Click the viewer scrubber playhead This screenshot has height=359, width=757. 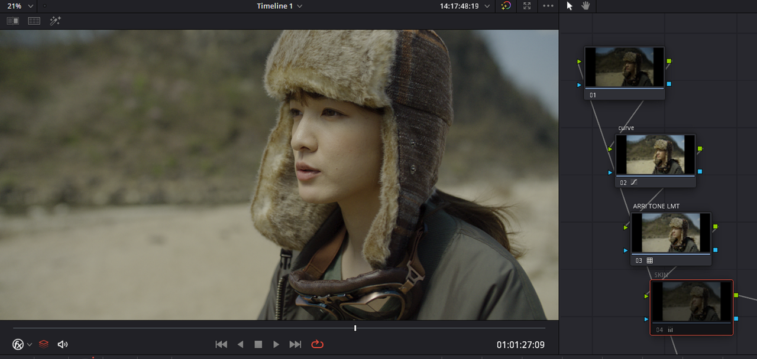point(355,328)
